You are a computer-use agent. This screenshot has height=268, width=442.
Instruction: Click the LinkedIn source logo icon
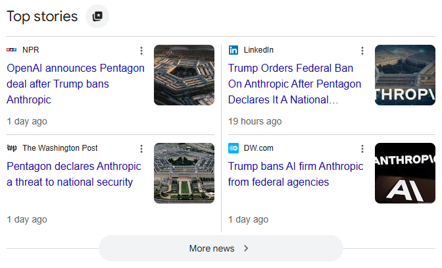click(x=233, y=50)
